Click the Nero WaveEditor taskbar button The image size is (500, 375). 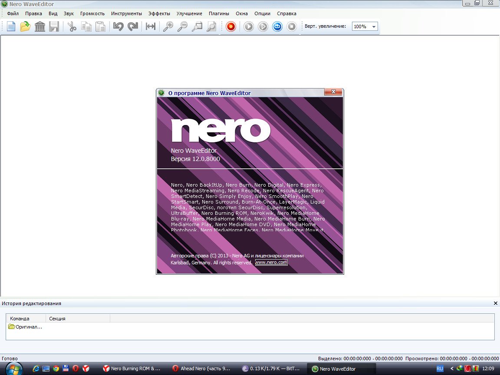pyautogui.click(x=341, y=369)
